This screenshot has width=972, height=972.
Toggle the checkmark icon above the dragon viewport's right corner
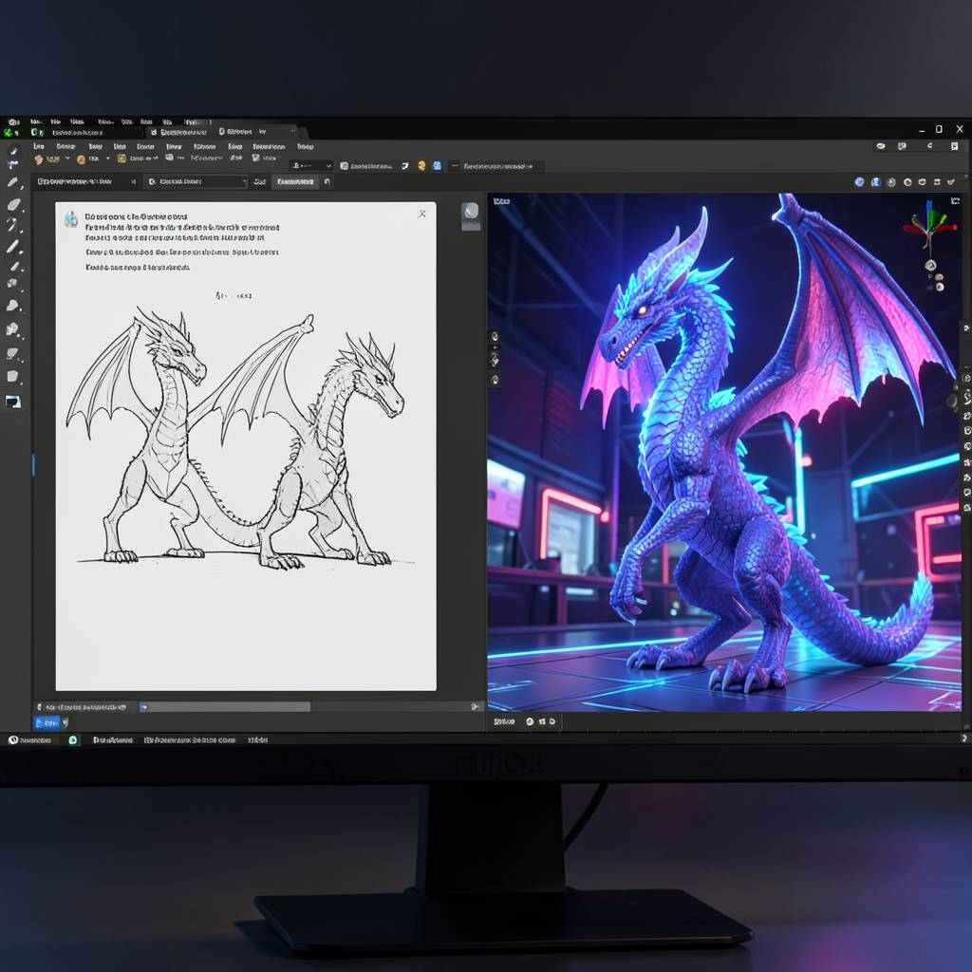tap(951, 181)
